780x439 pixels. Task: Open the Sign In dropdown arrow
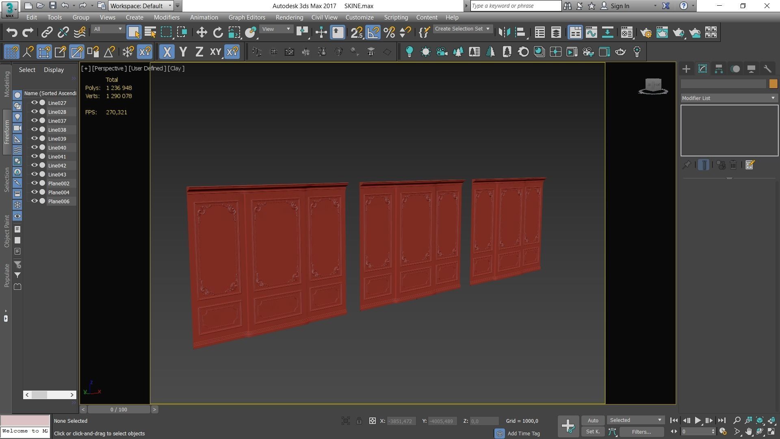pos(655,6)
